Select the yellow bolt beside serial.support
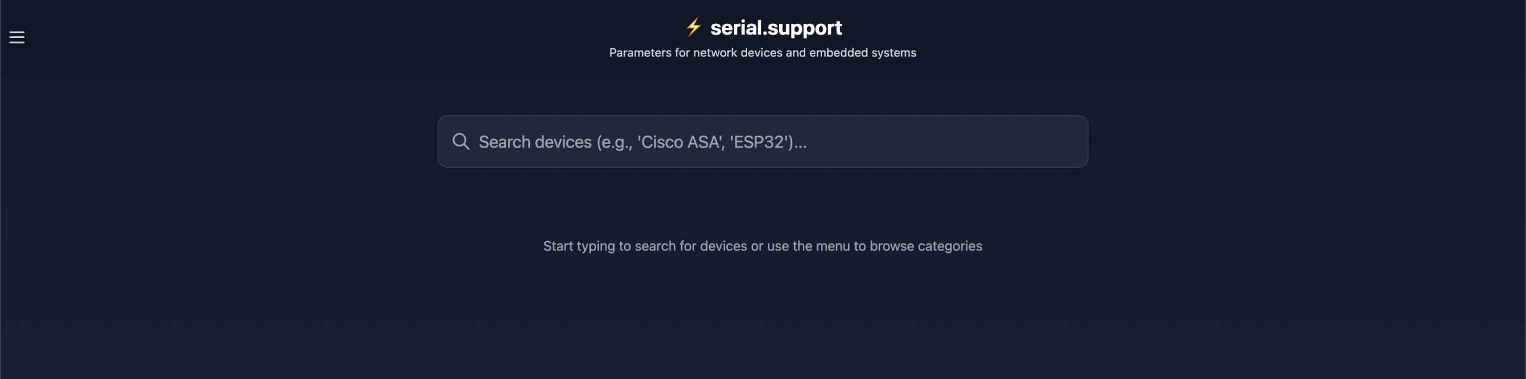1526x379 pixels. point(693,27)
